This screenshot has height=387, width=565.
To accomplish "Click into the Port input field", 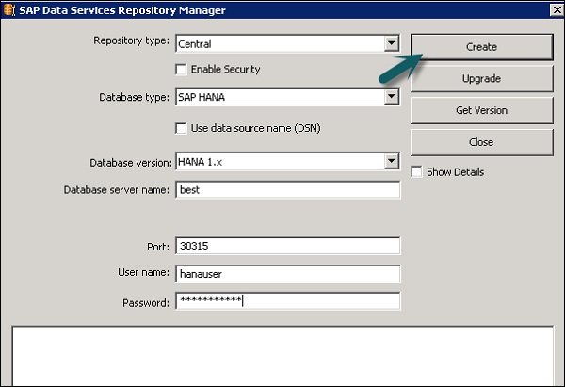I will 287,246.
